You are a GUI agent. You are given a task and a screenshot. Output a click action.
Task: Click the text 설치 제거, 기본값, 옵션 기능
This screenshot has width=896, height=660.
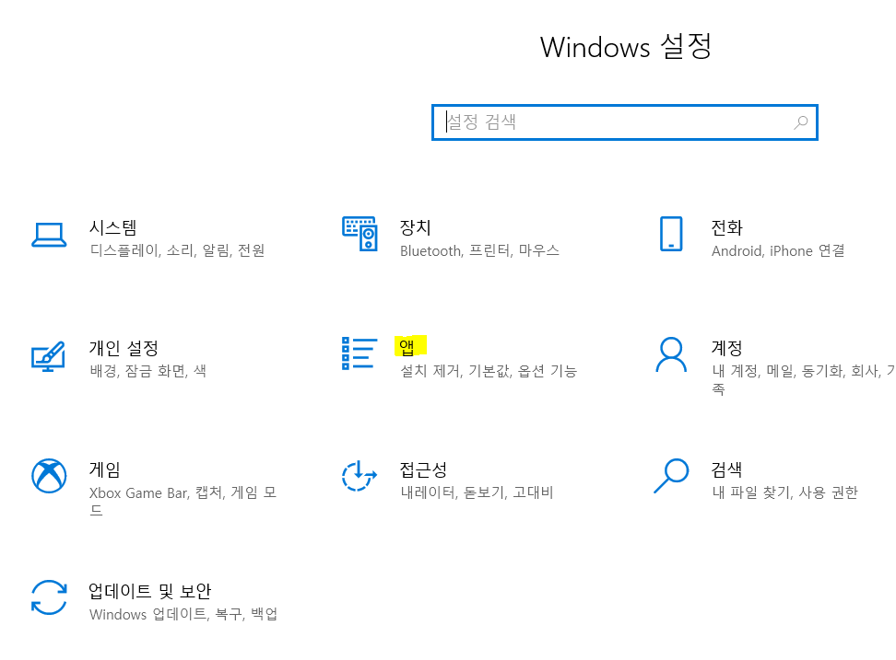(x=489, y=371)
